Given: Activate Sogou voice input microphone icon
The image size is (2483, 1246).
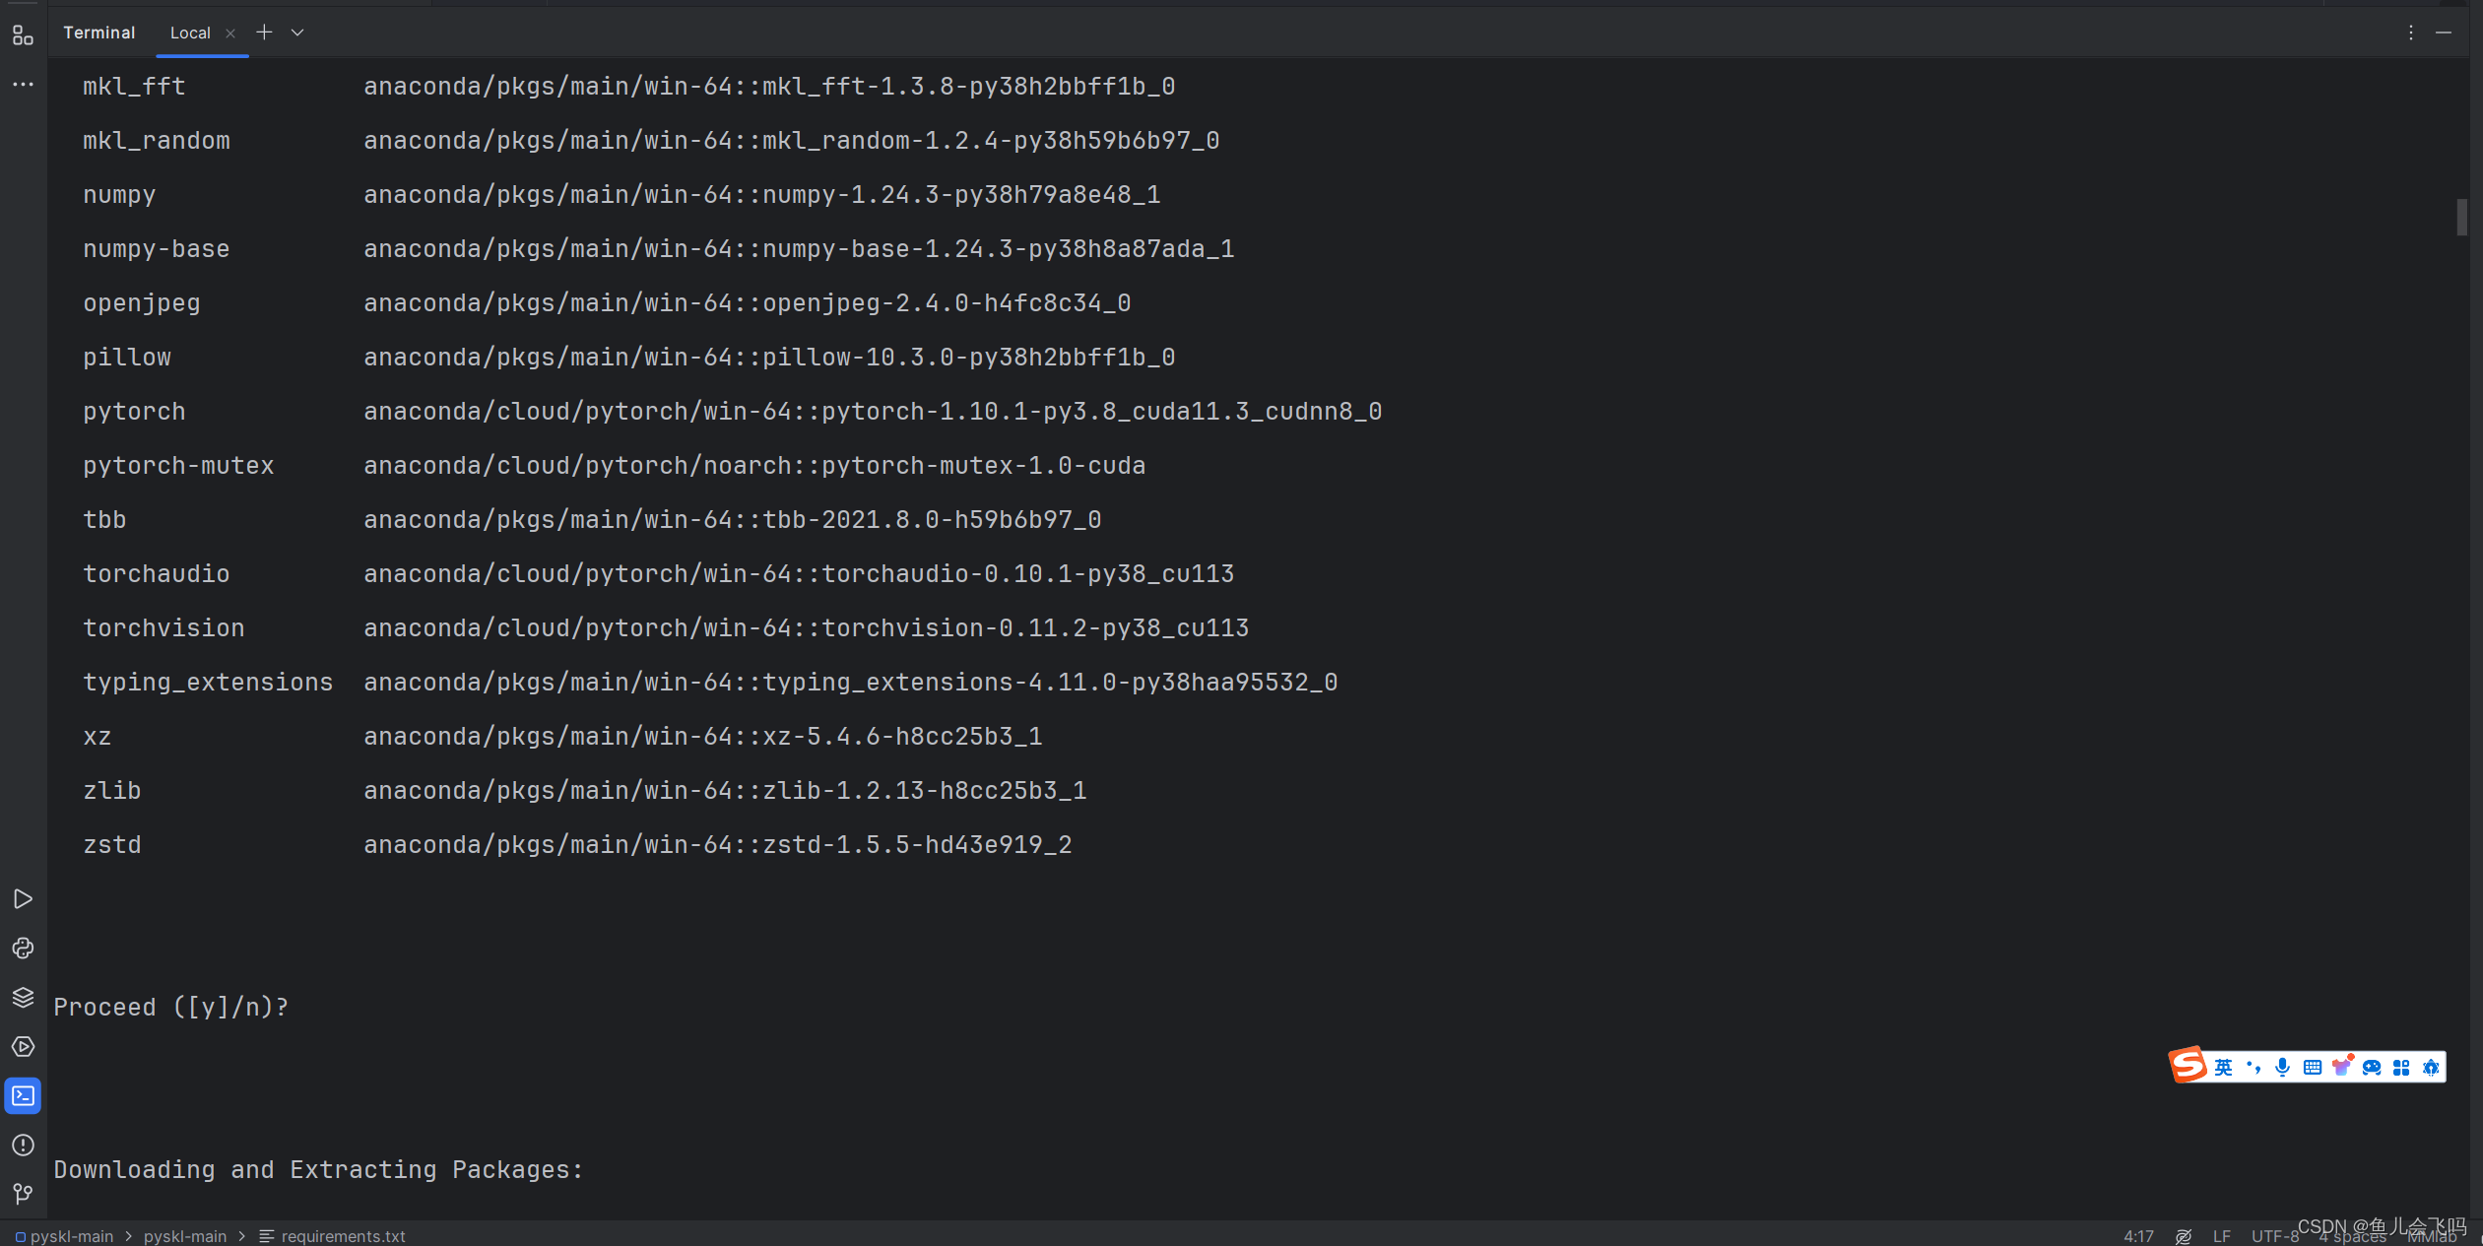Looking at the screenshot, I should 2283,1067.
